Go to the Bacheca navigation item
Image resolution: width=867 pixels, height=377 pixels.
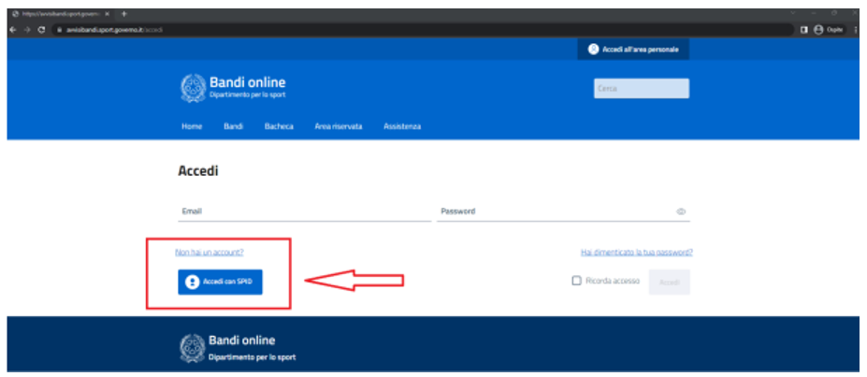279,126
